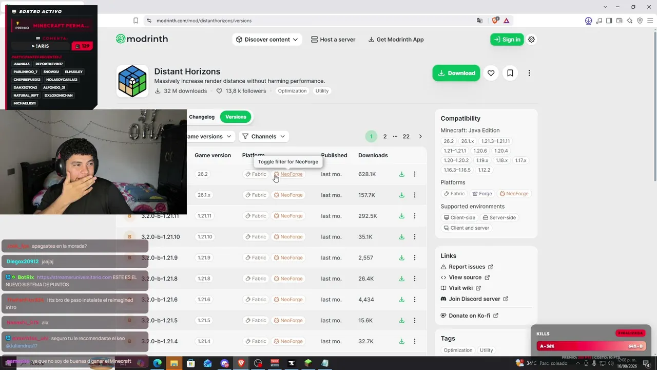Toggle the 1.21.10 game version filter chip

(204, 237)
